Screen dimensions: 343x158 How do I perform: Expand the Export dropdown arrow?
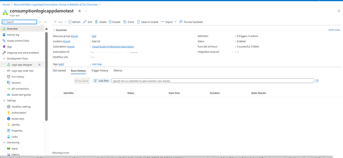click(x=175, y=22)
